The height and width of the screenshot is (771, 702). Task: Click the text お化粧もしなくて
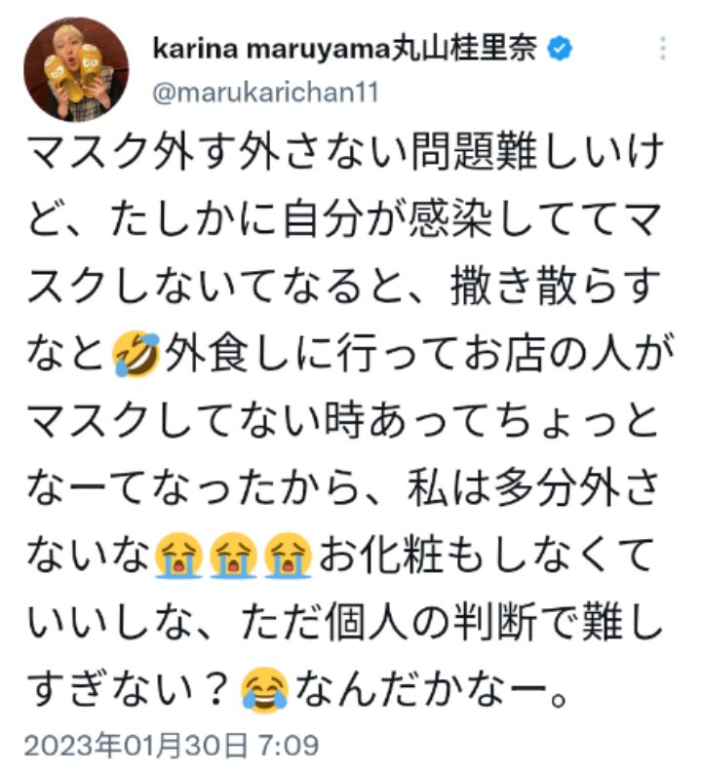pyautogui.click(x=487, y=556)
